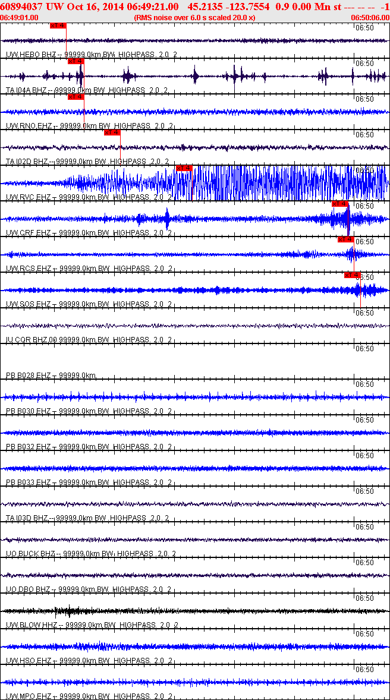This screenshot has width=390, height=700.
Task: Click the TA I02D BHZ station label
Action: 87,162
